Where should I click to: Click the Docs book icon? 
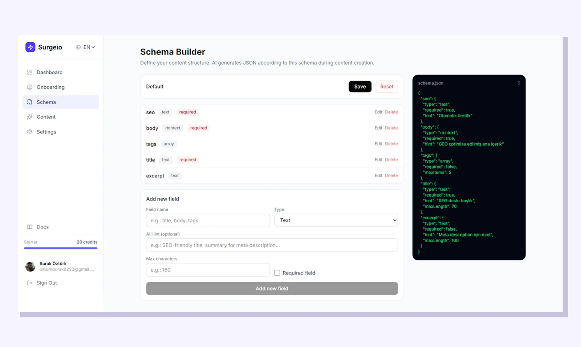point(30,227)
